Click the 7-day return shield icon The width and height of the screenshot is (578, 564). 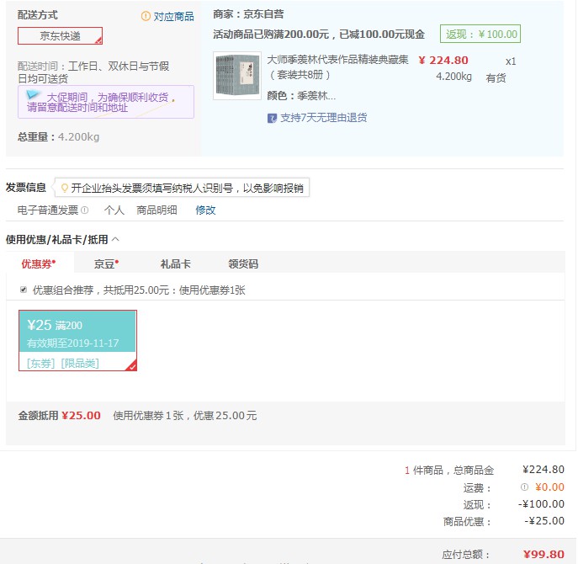[x=272, y=119]
